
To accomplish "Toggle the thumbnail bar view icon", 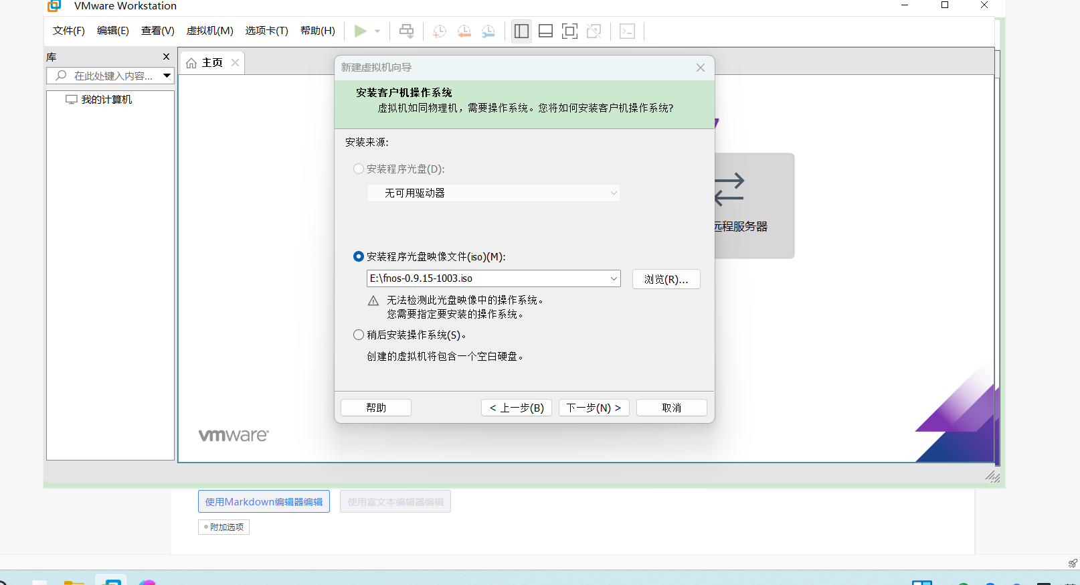I will point(545,31).
